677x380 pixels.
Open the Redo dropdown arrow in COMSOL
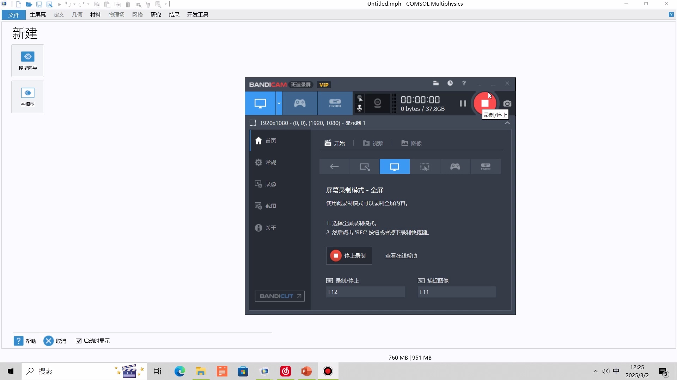[88, 5]
